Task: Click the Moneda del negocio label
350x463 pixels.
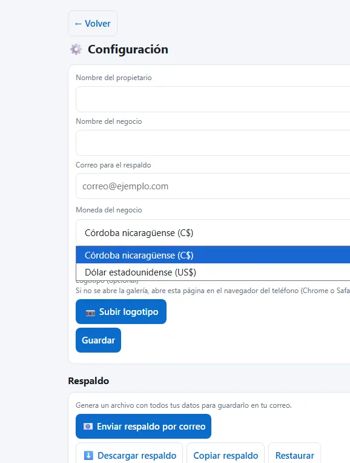Action: tap(109, 210)
